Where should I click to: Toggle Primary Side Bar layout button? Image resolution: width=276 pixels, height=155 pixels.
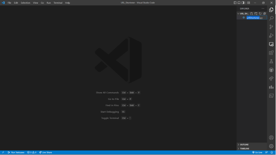click(235, 3)
